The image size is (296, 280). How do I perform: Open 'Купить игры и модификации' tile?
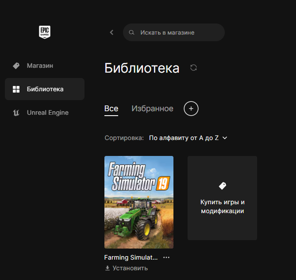click(x=222, y=198)
